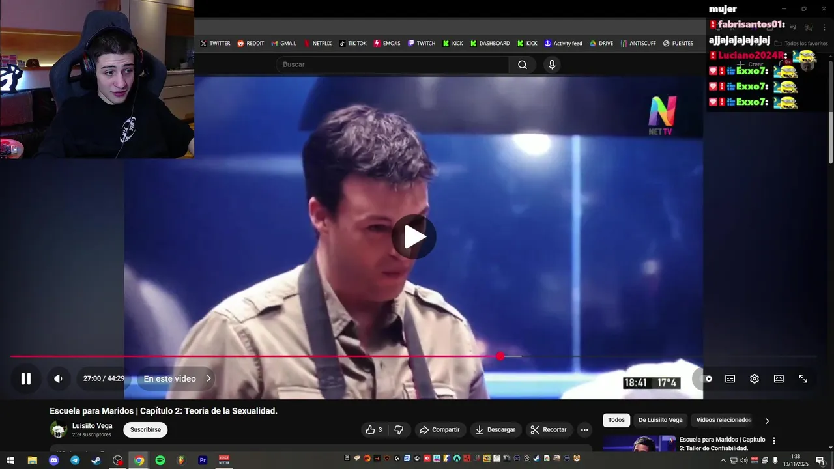Click the elapsed time 27:00 / 44:29 display
The height and width of the screenshot is (469, 834).
[x=104, y=378]
